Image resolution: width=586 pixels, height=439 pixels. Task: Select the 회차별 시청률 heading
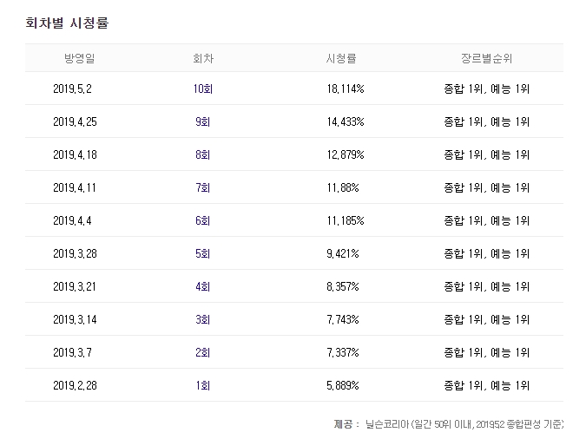67,23
